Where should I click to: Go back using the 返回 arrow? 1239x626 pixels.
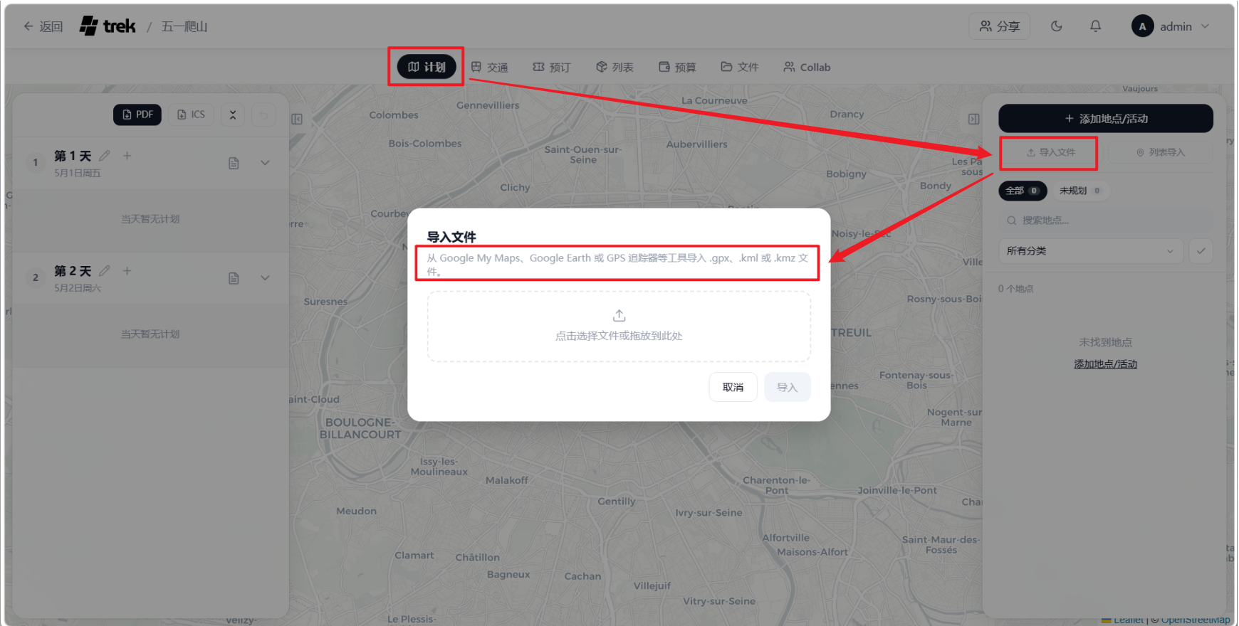pyautogui.click(x=43, y=26)
